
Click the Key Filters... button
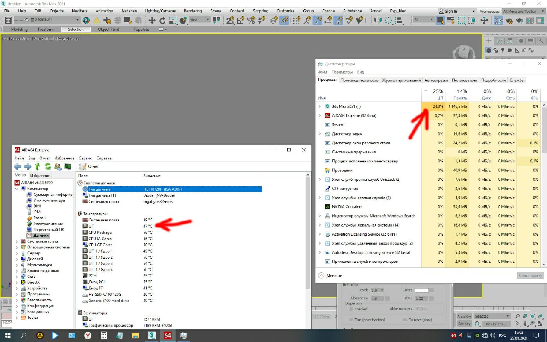(x=495, y=324)
